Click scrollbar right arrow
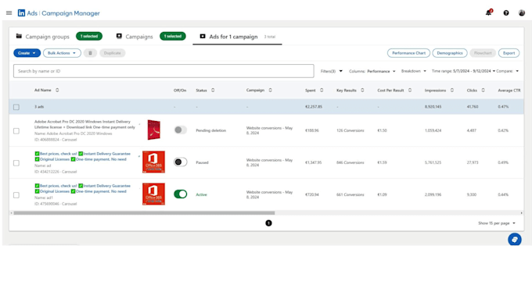Image resolution: width=532 pixels, height=299 pixels. 522,213
